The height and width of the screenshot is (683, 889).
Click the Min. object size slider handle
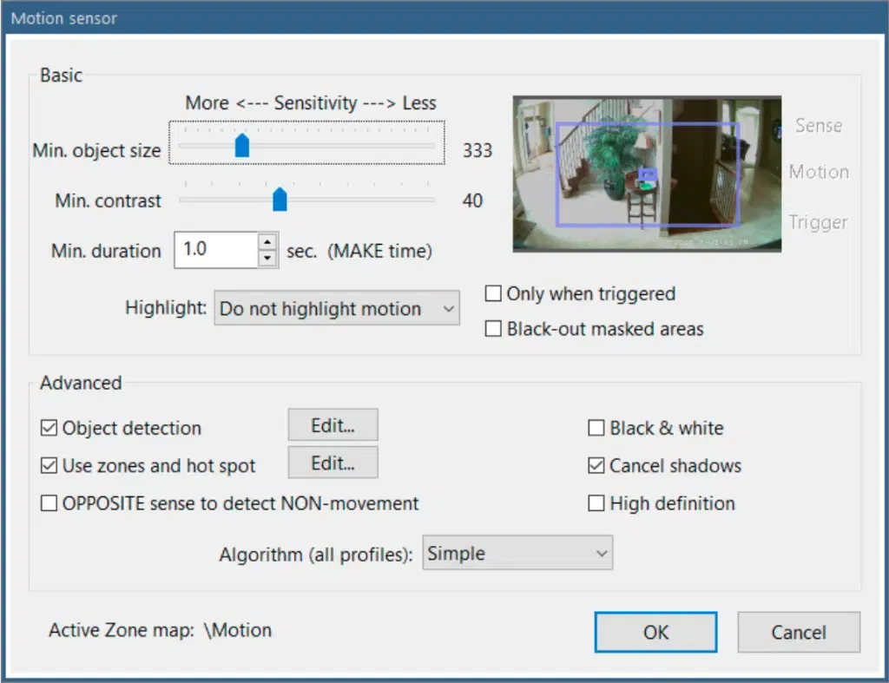point(242,146)
